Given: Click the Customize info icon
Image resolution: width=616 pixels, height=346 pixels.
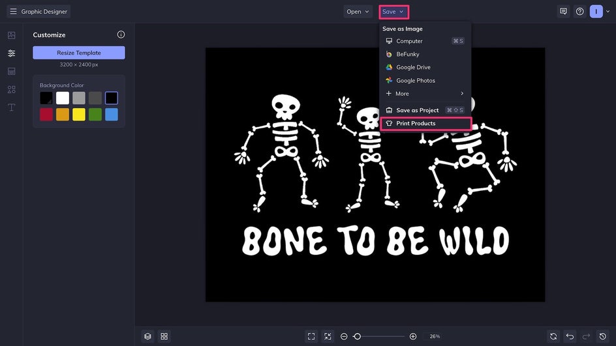Looking at the screenshot, I should (121, 35).
